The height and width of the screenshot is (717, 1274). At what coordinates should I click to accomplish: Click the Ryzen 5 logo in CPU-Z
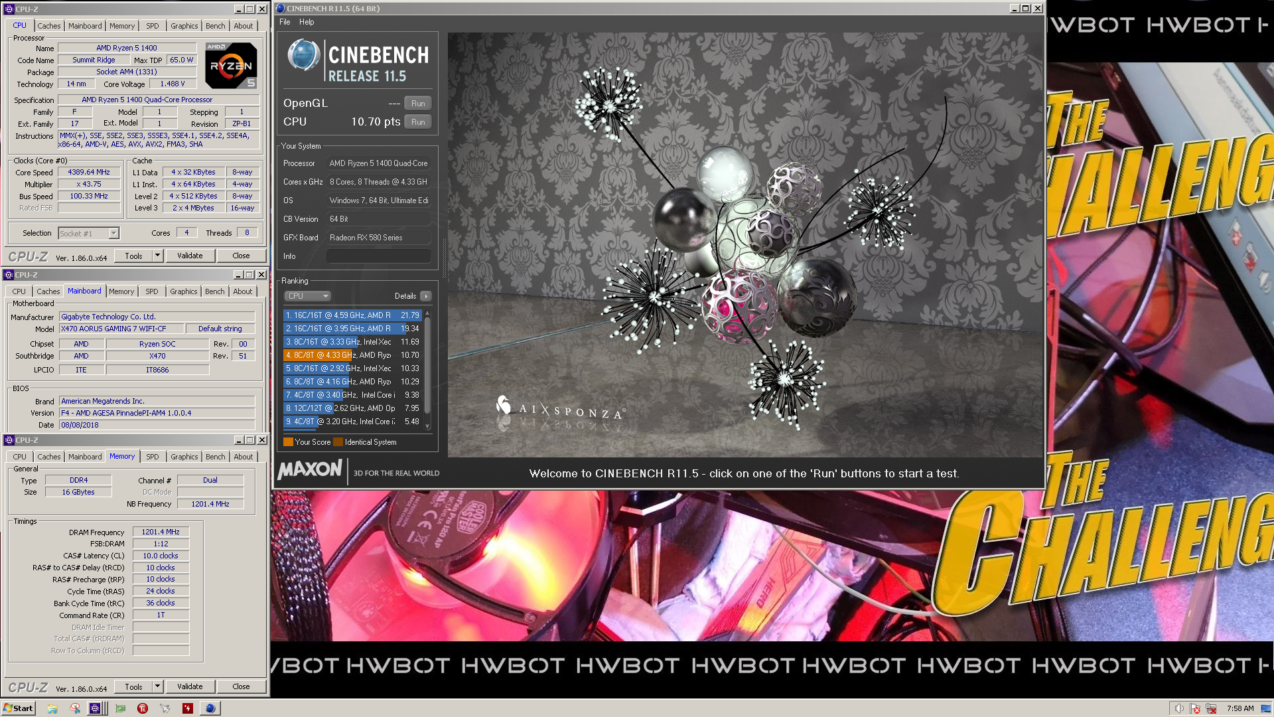(x=231, y=66)
